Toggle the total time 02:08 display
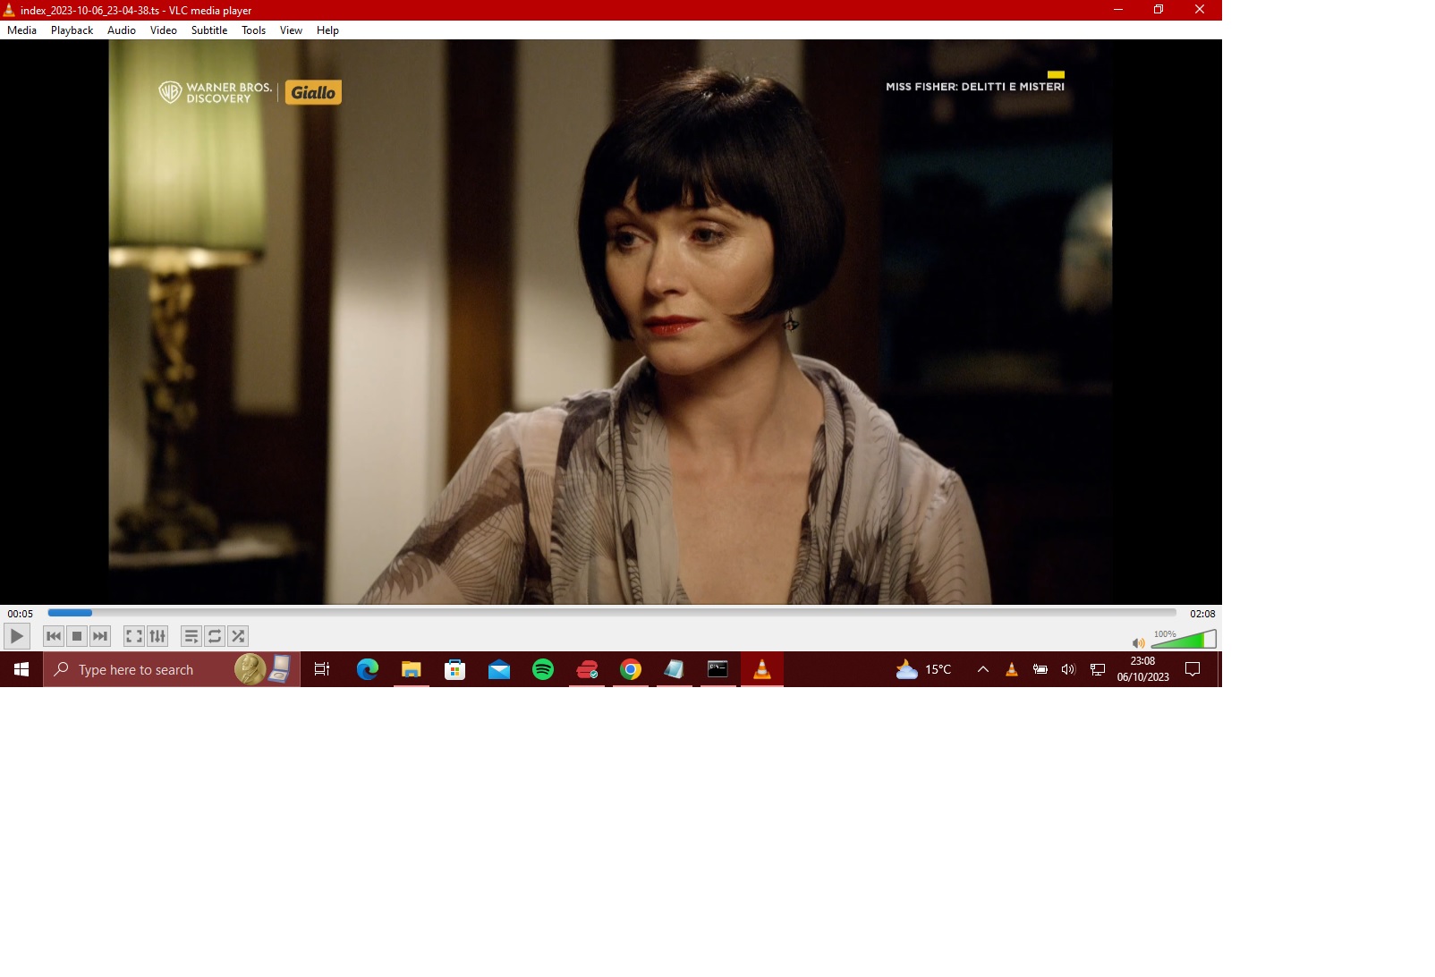Screen dimensions: 1435x977 pos(1202,614)
